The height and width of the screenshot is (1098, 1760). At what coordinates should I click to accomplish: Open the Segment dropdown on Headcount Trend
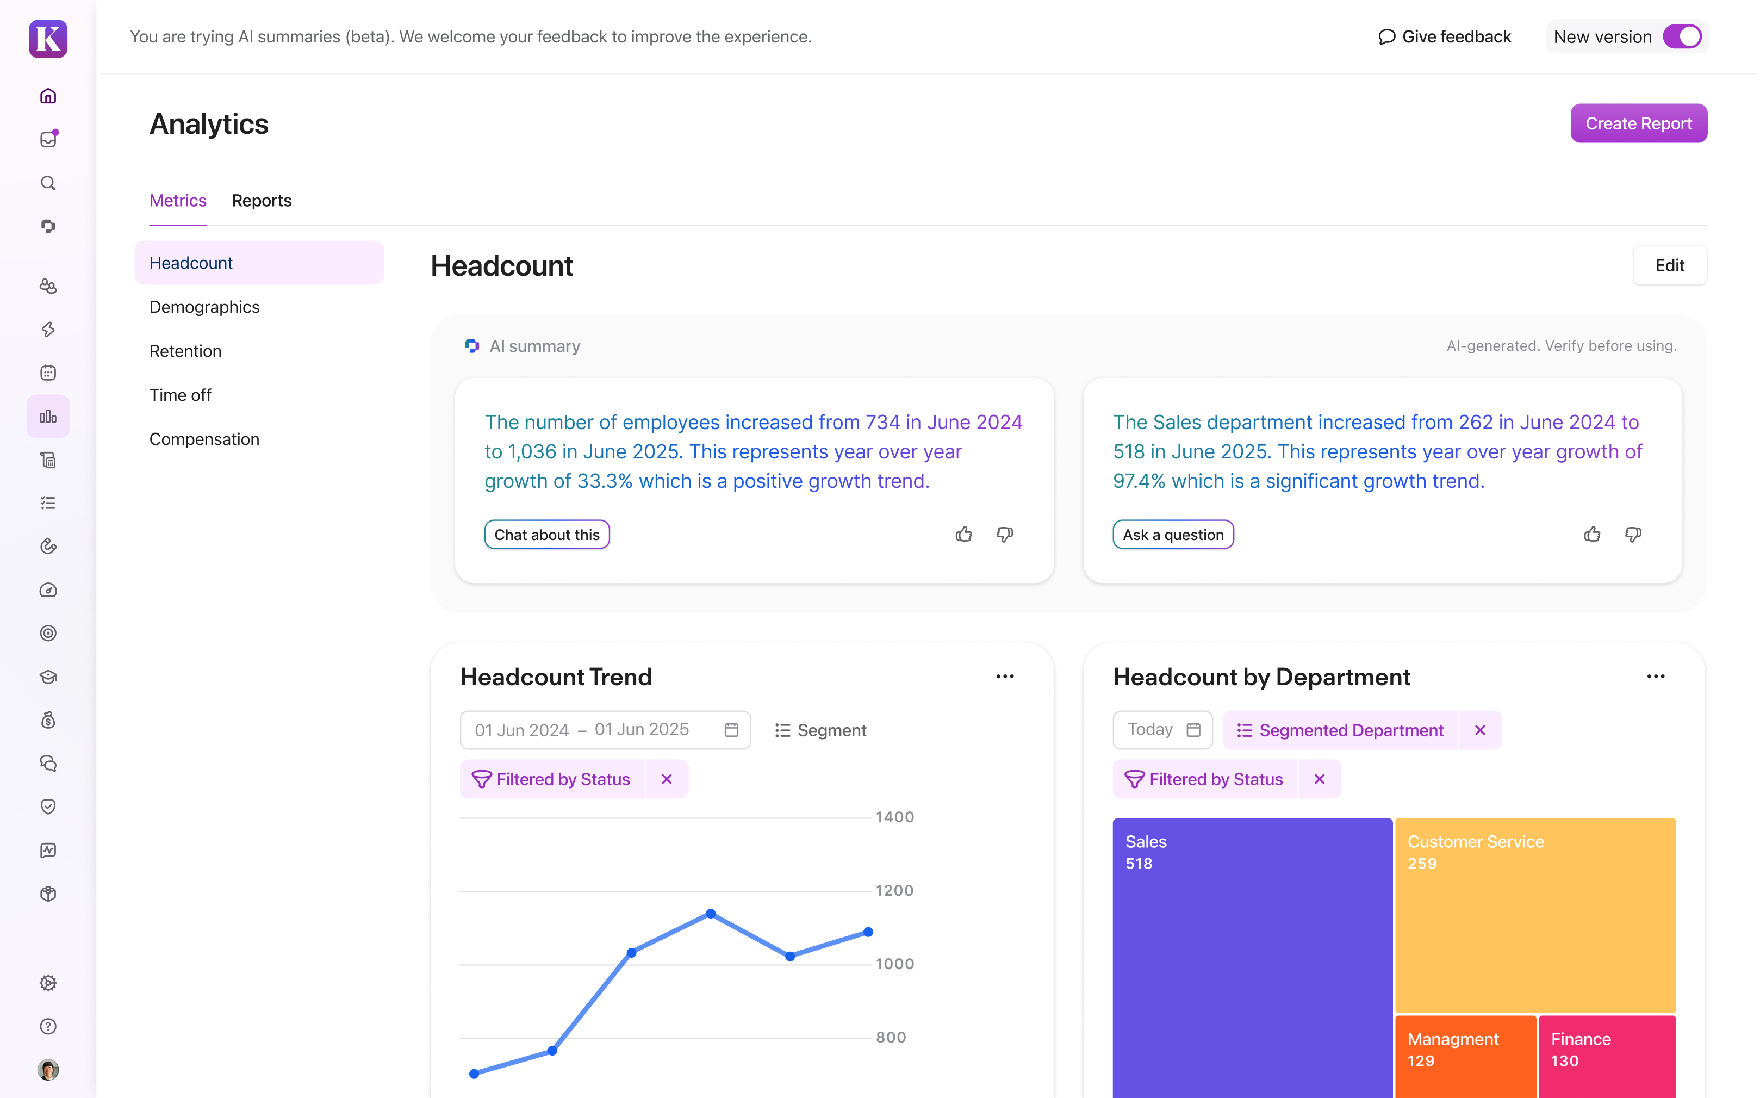click(x=820, y=730)
